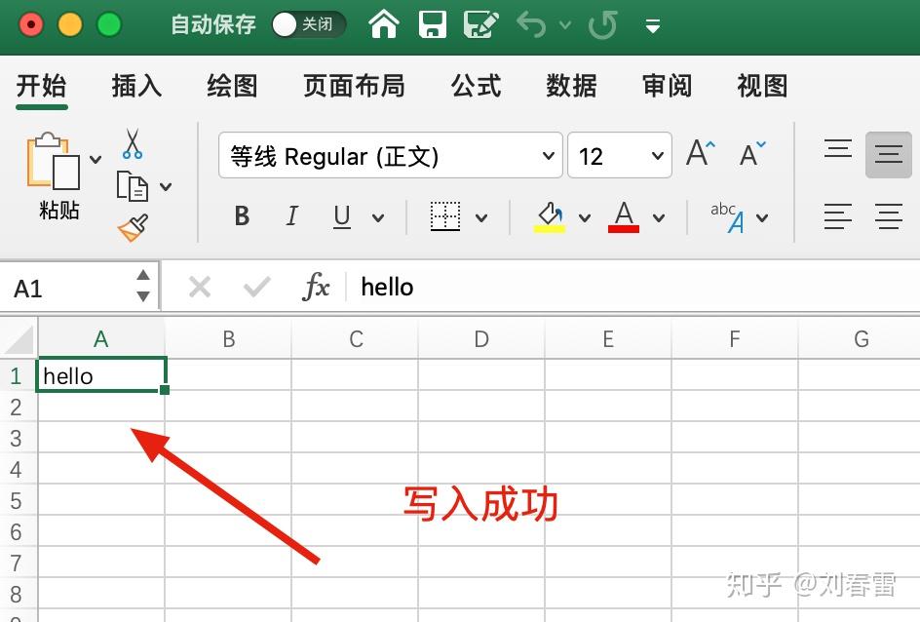Click the Insert Function (fx) icon
Viewport: 920px width, 622px height.
click(316, 287)
